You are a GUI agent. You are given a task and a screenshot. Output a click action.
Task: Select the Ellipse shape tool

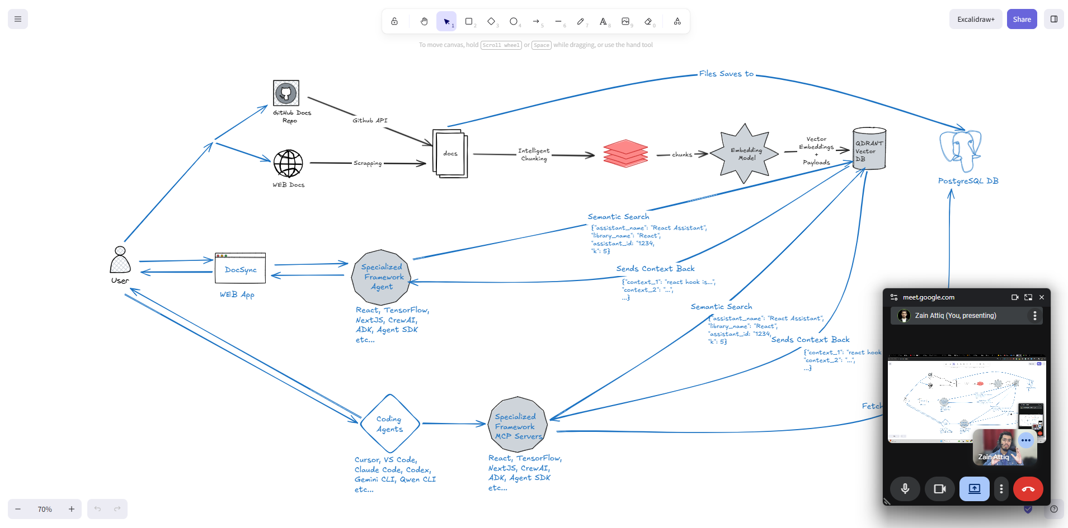pos(514,21)
